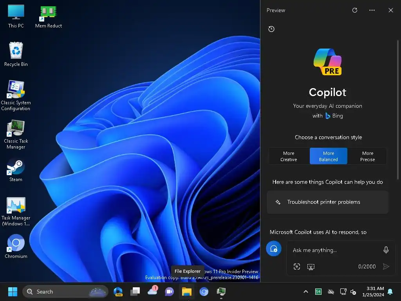Click the muted volume tray icon
401x301 pixels.
[x=354, y=292]
